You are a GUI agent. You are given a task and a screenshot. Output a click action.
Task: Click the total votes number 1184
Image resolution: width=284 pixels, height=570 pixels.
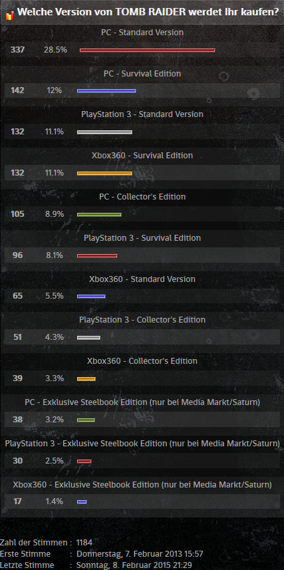[84, 543]
